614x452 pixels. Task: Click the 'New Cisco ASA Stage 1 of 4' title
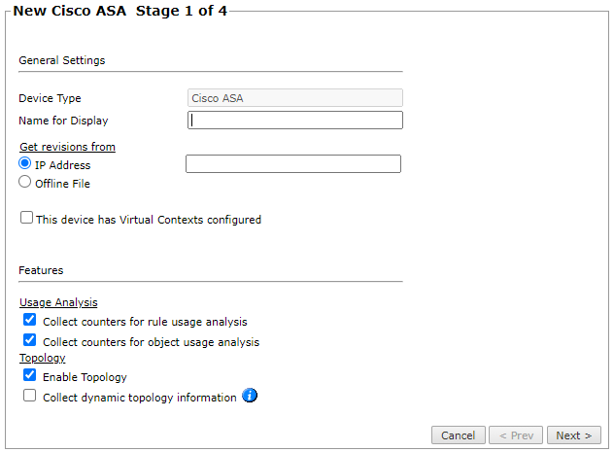coord(119,12)
